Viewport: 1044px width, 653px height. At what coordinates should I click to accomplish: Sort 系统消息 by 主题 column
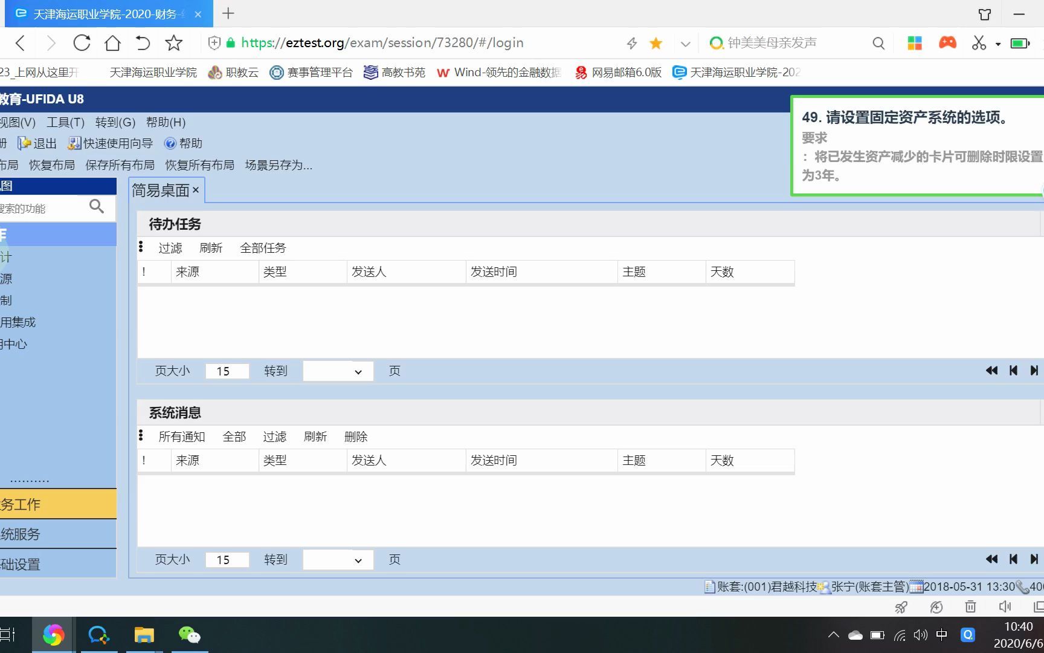click(x=662, y=461)
